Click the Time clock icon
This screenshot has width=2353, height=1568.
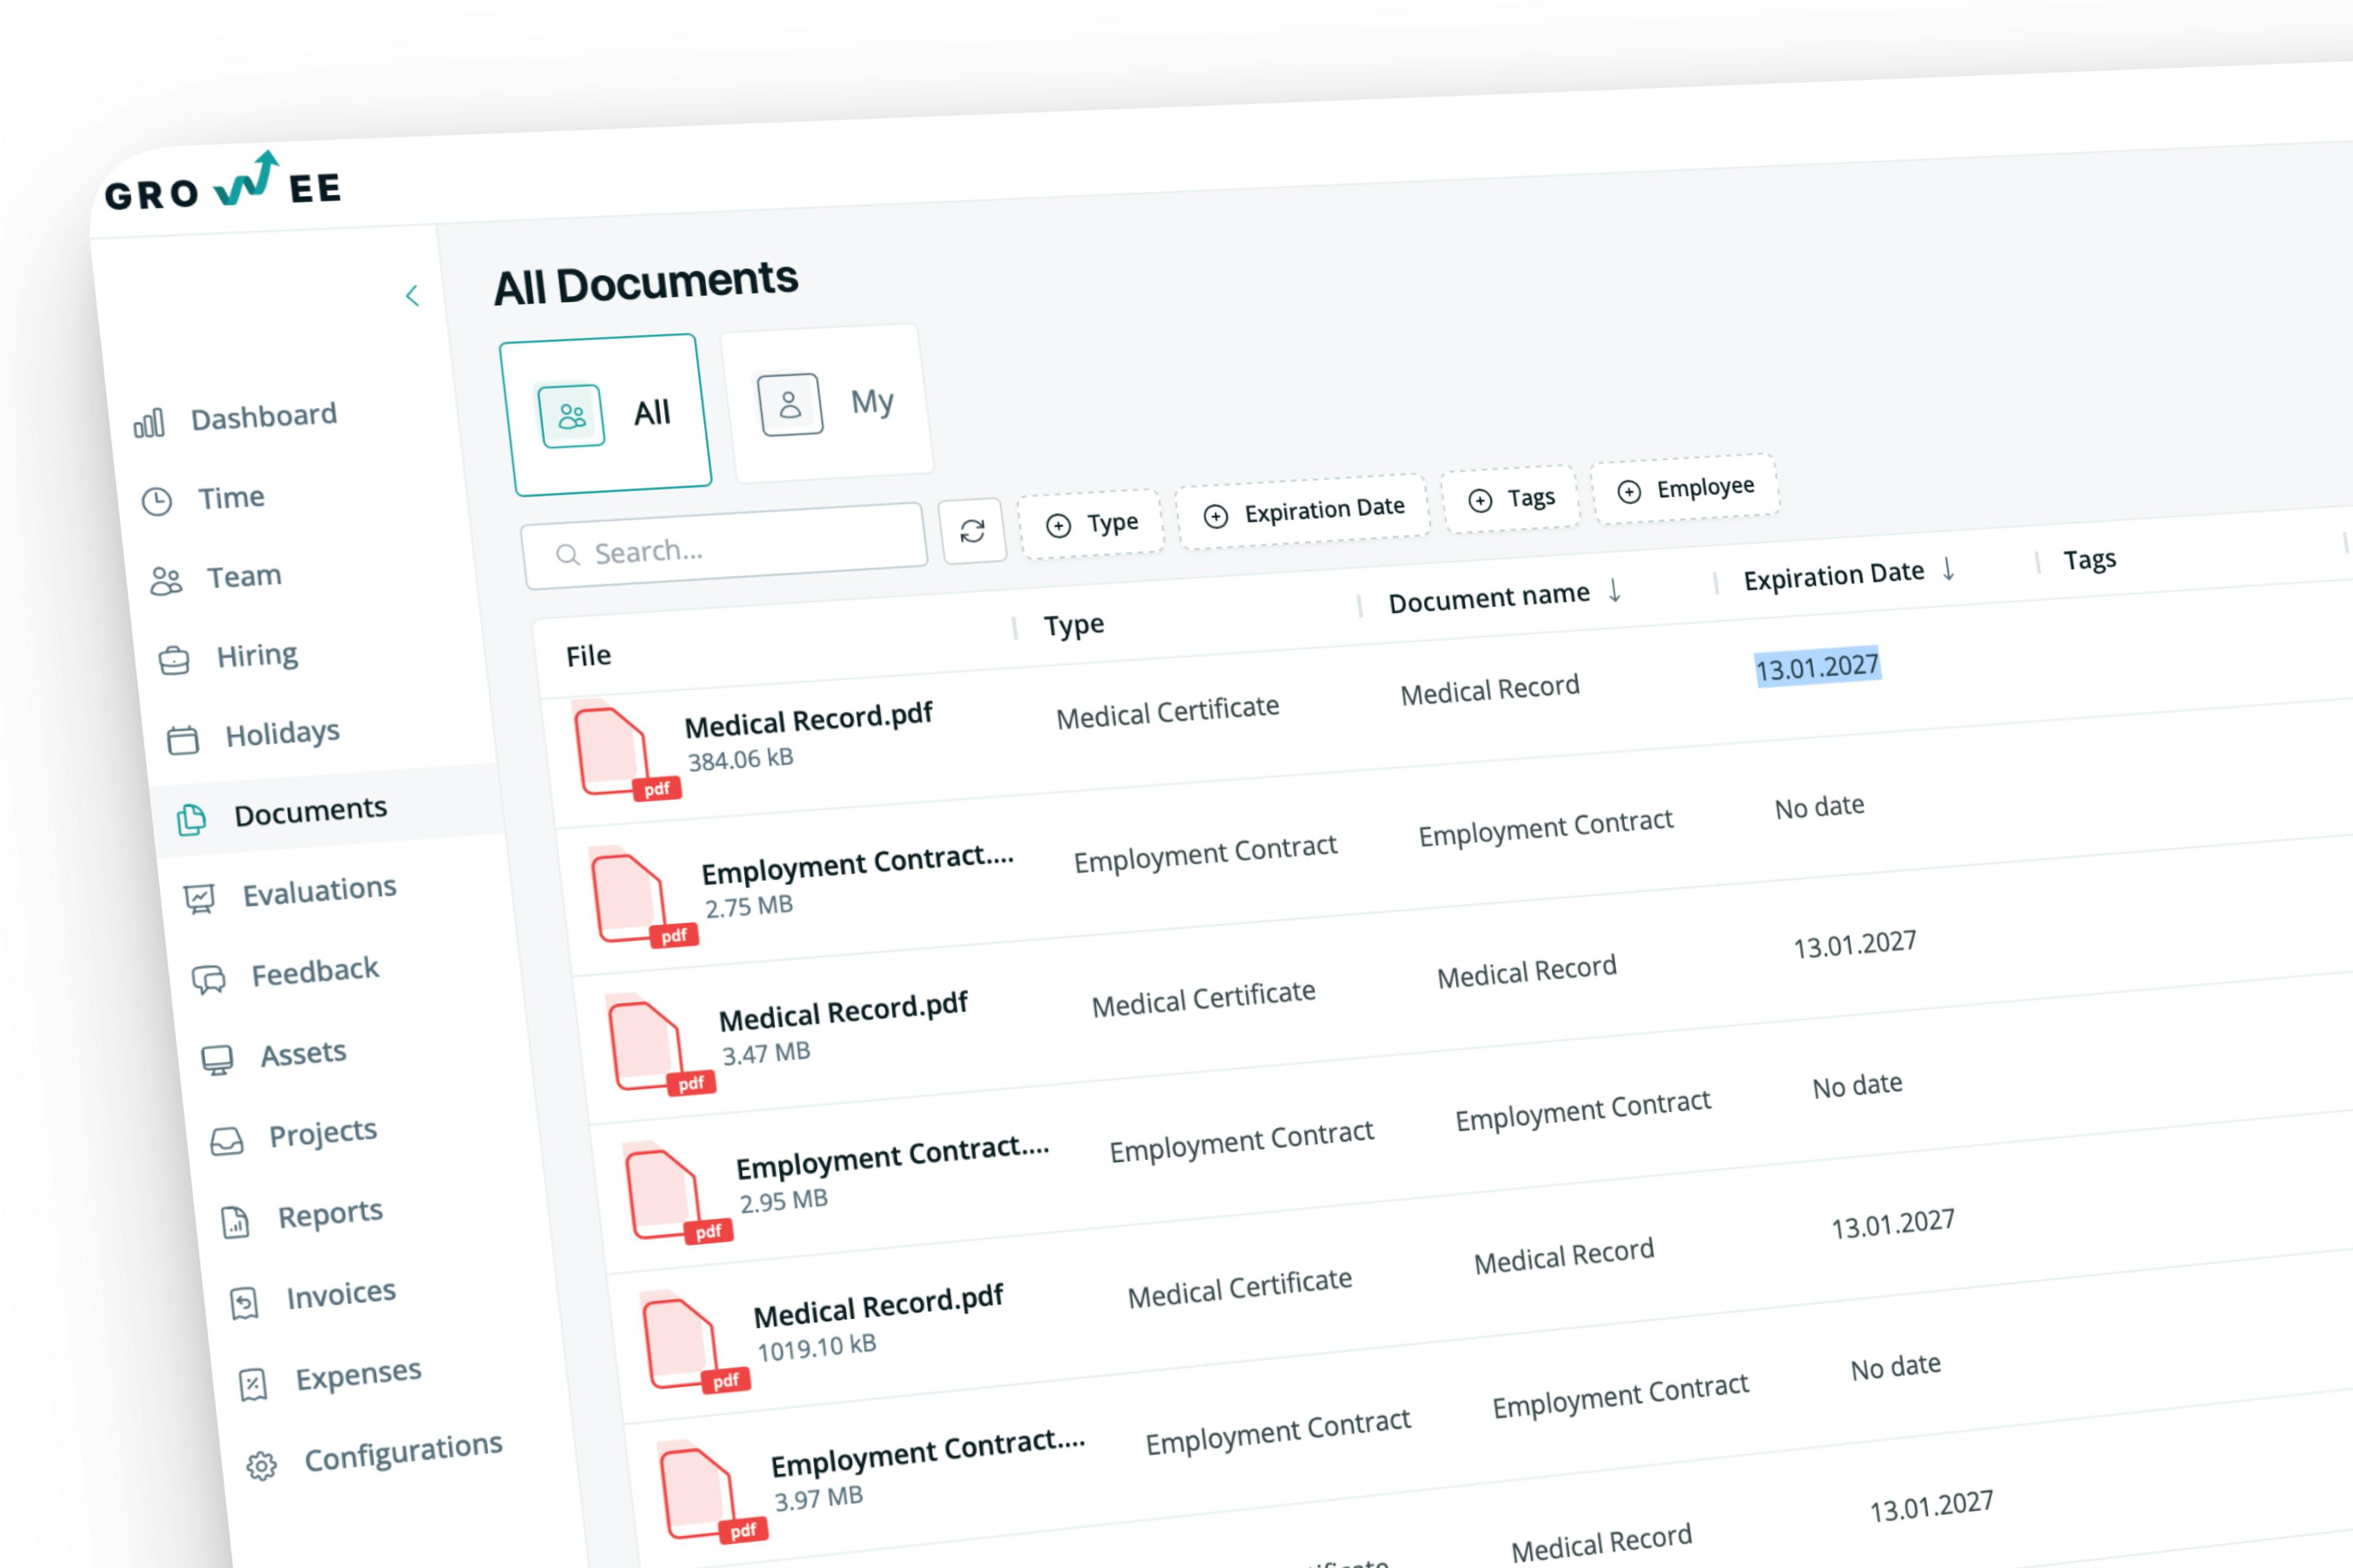(157, 501)
